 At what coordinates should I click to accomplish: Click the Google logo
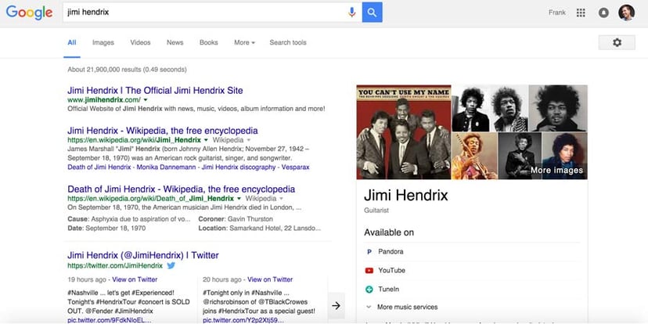29,13
